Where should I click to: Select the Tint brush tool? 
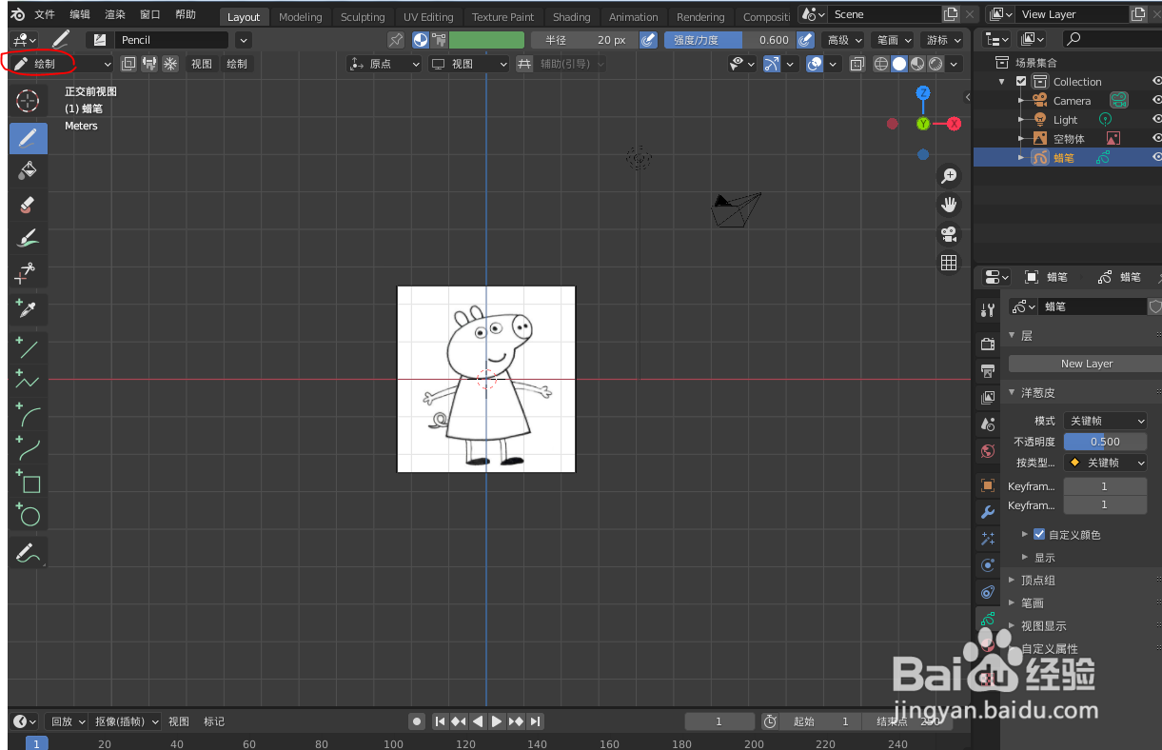click(x=28, y=238)
